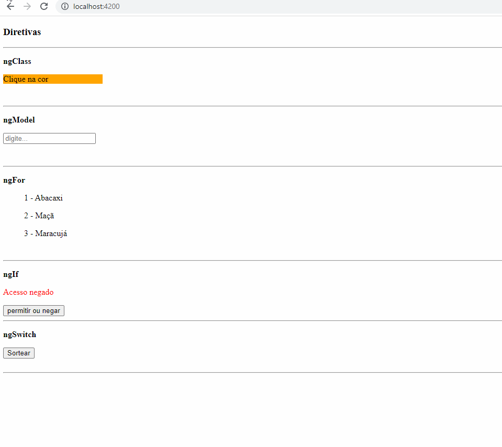Click the browser back arrow
This screenshot has height=447, width=502.
(x=10, y=6)
